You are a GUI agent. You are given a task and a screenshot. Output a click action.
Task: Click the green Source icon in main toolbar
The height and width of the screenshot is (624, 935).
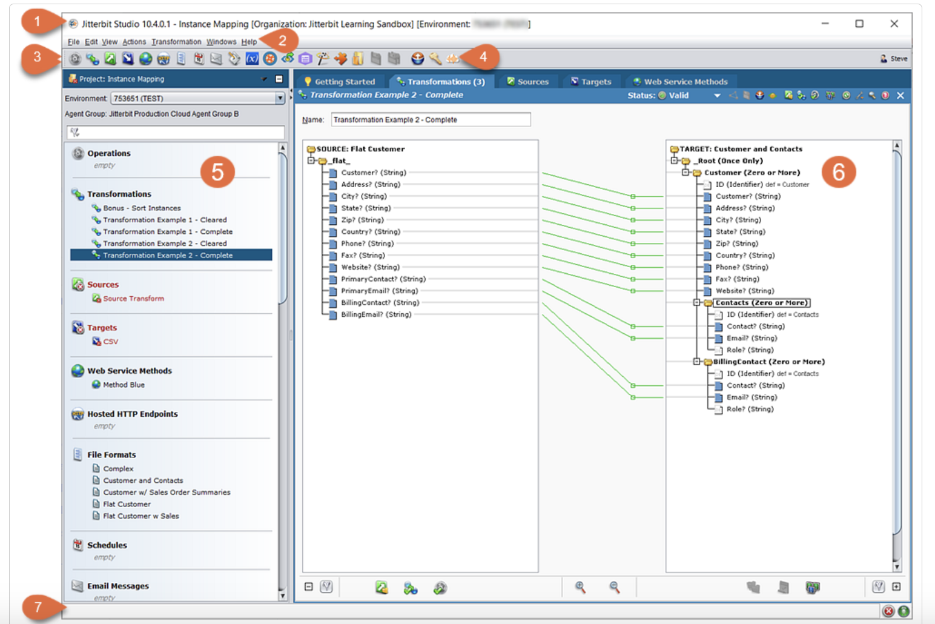pos(110,59)
